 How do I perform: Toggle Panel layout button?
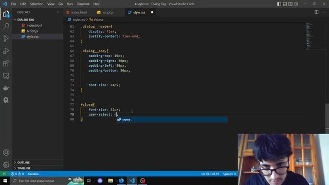pyautogui.click(x=285, y=4)
